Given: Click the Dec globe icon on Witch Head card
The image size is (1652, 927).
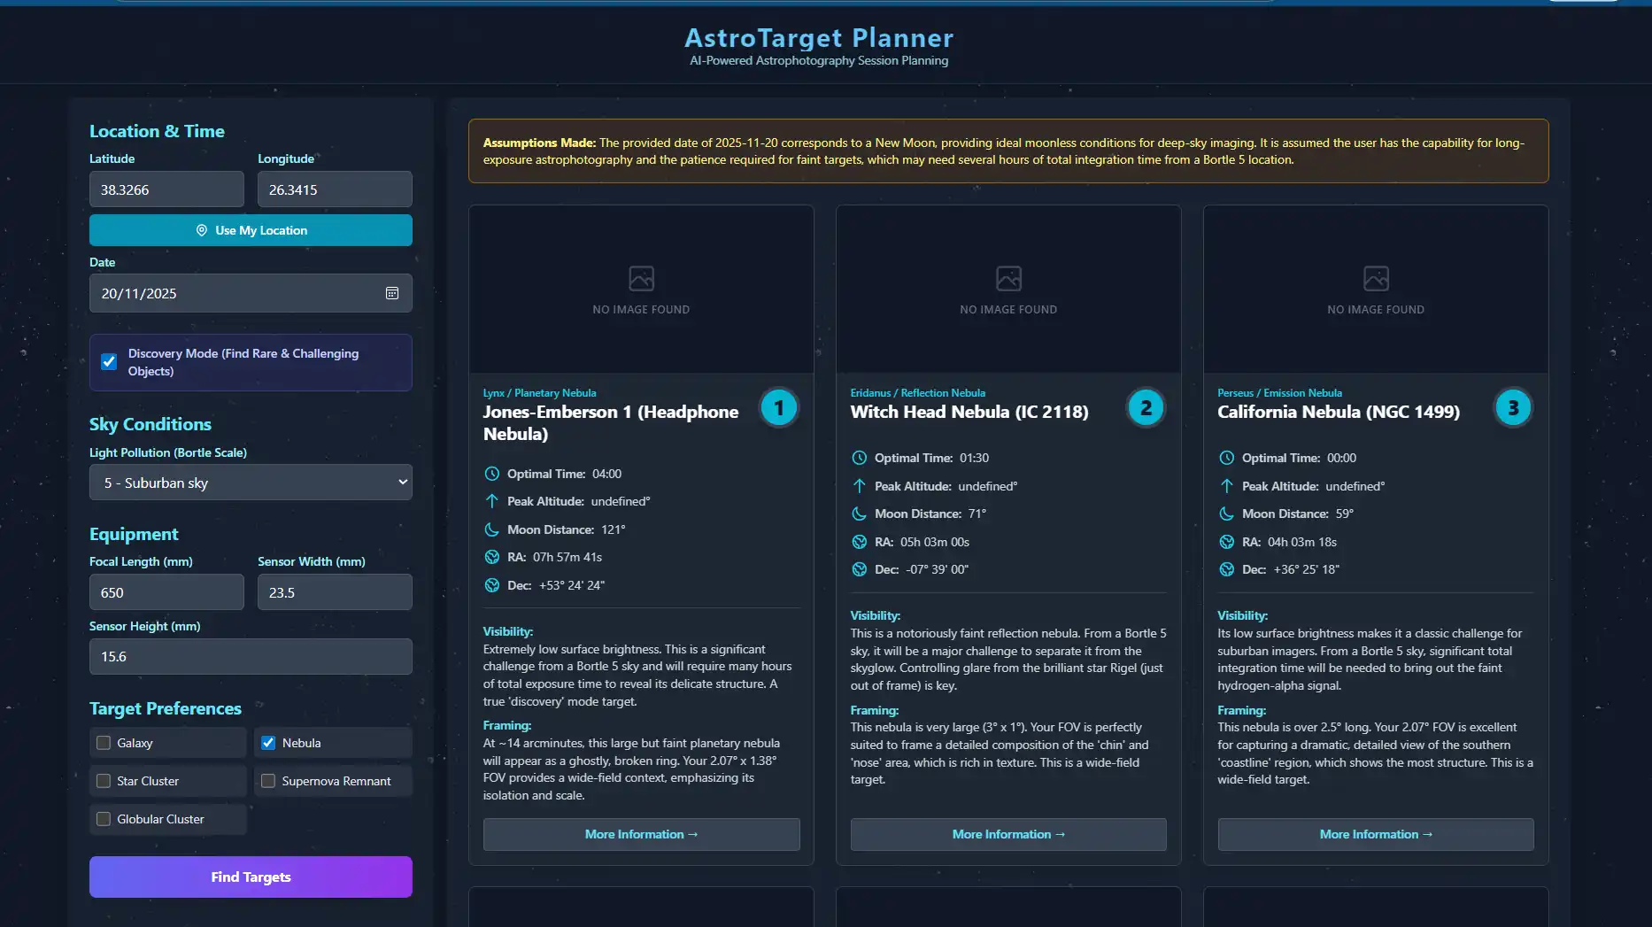Looking at the screenshot, I should coord(859,569).
